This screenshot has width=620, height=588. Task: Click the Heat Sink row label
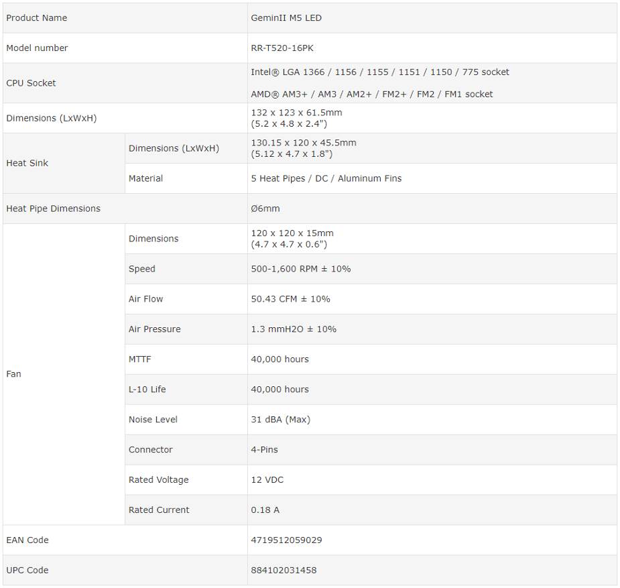pyautogui.click(x=27, y=163)
